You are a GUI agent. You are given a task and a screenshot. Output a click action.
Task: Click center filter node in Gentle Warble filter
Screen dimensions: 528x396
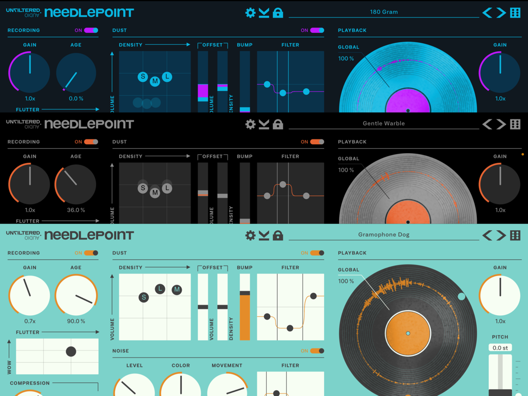click(283, 184)
